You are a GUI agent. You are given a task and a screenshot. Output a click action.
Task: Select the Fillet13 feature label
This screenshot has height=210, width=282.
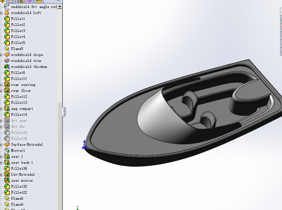19,103
